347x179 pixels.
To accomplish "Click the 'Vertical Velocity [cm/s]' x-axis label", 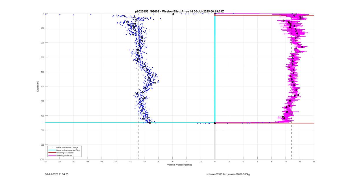I will (180, 165).
